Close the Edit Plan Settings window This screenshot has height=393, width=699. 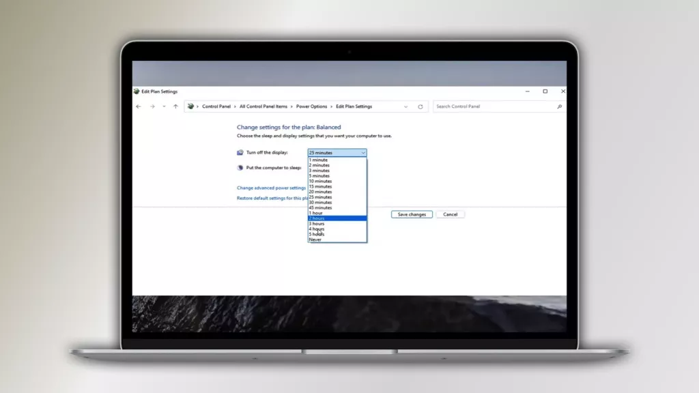coord(563,91)
